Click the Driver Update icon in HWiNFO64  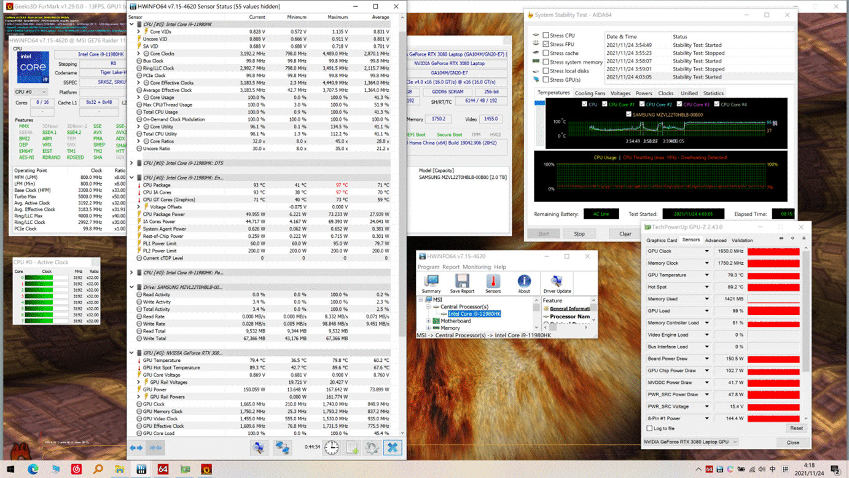[557, 284]
